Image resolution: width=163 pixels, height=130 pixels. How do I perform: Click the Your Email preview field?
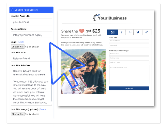pos(129,45)
